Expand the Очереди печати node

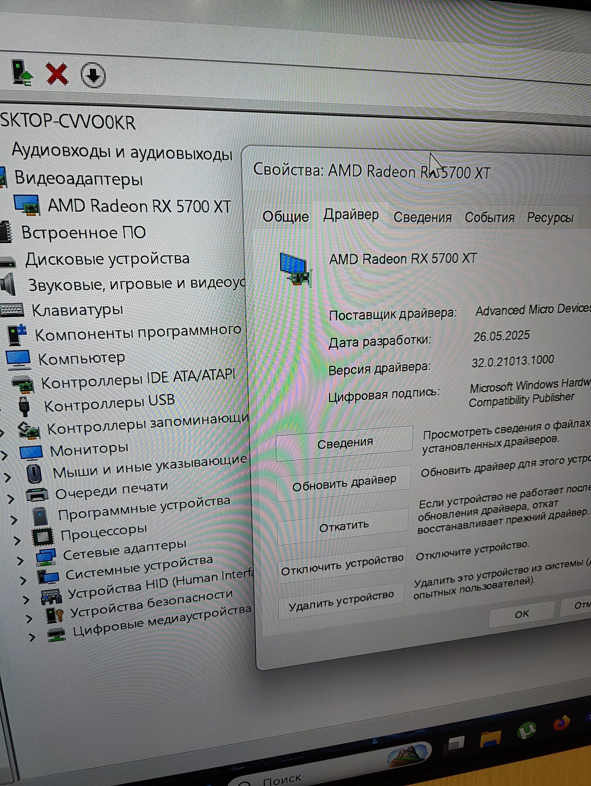coord(11,499)
